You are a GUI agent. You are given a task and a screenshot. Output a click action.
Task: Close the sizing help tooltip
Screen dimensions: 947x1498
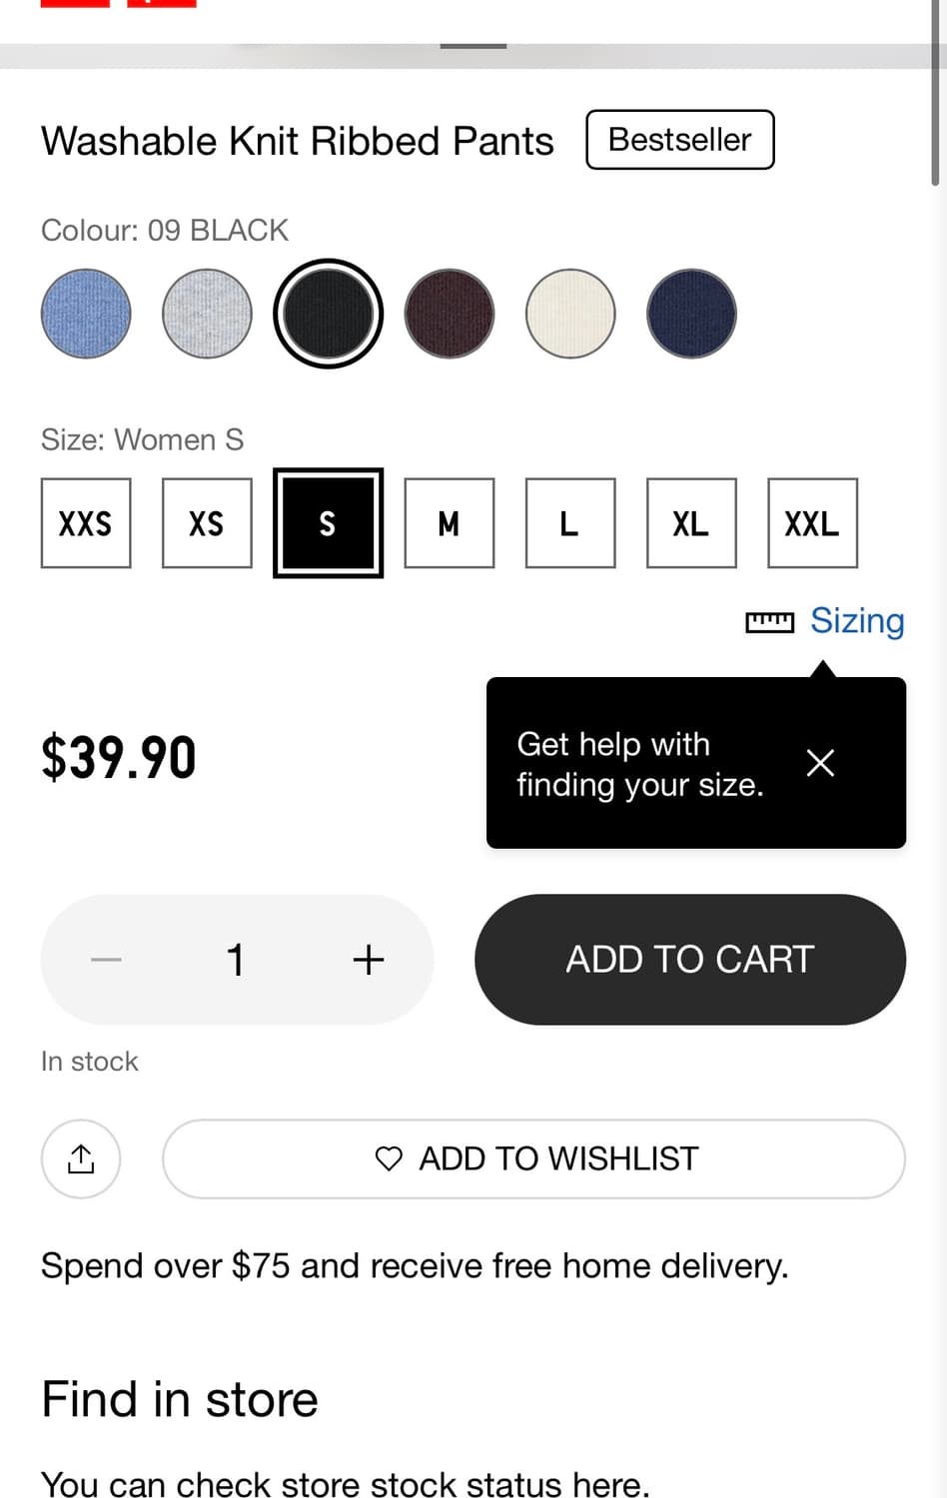pos(820,763)
